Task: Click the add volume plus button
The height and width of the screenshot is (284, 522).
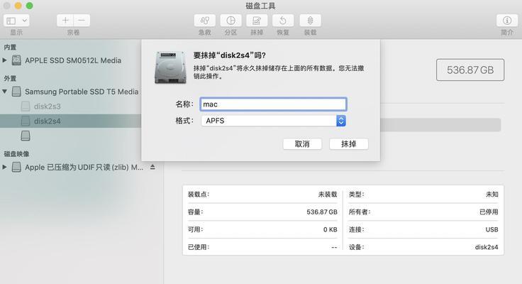Action: [x=65, y=21]
